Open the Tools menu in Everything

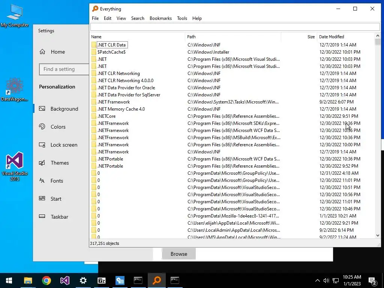pos(182,18)
